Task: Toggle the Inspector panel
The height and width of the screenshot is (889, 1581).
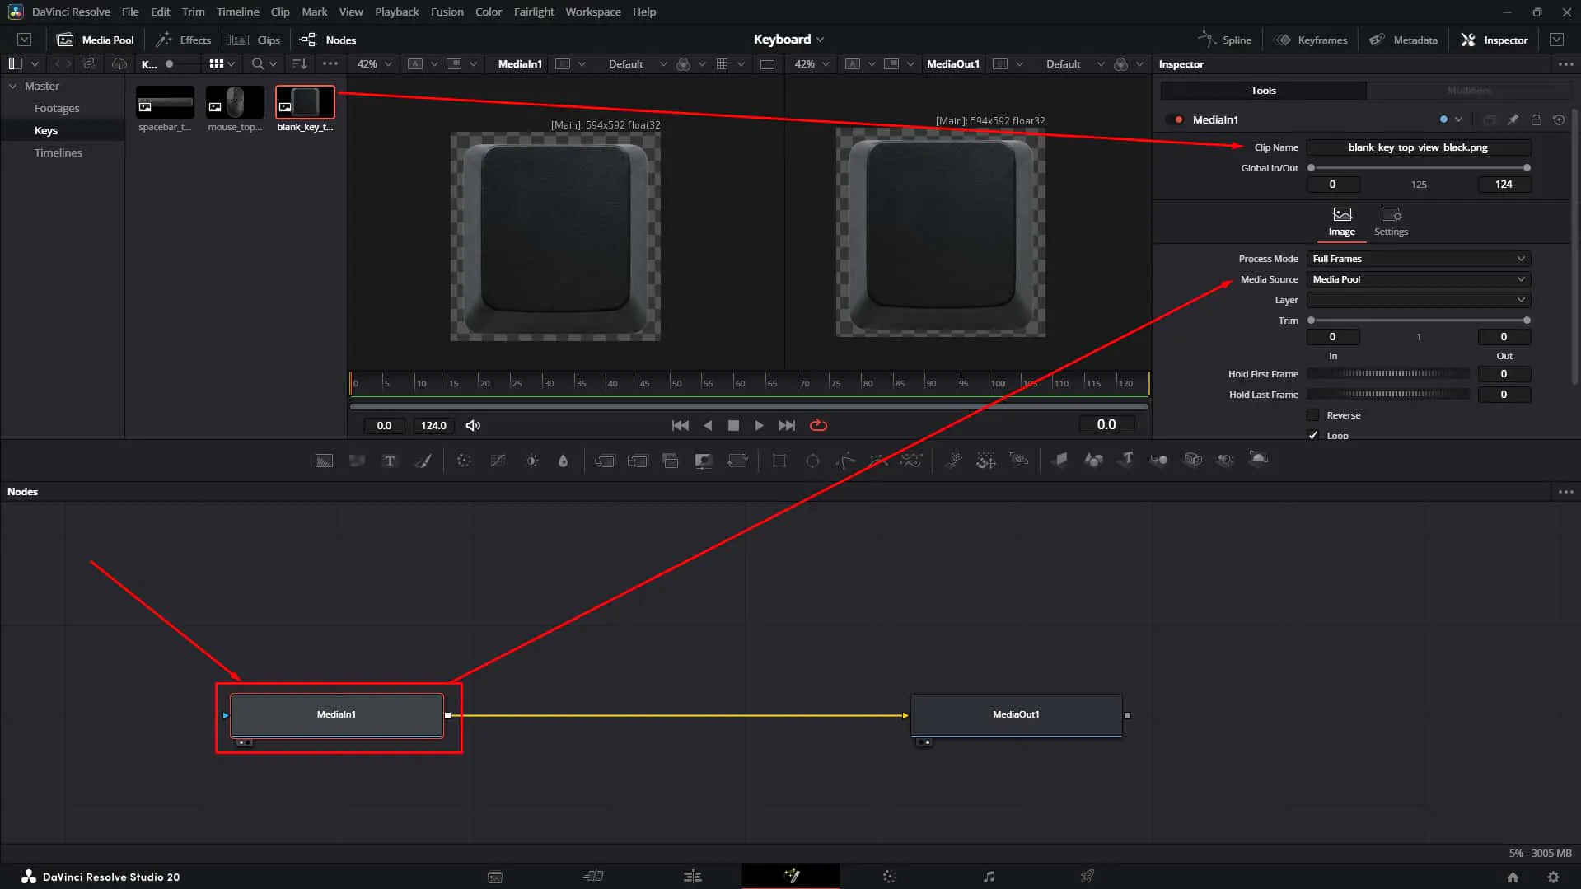Action: coord(1494,40)
